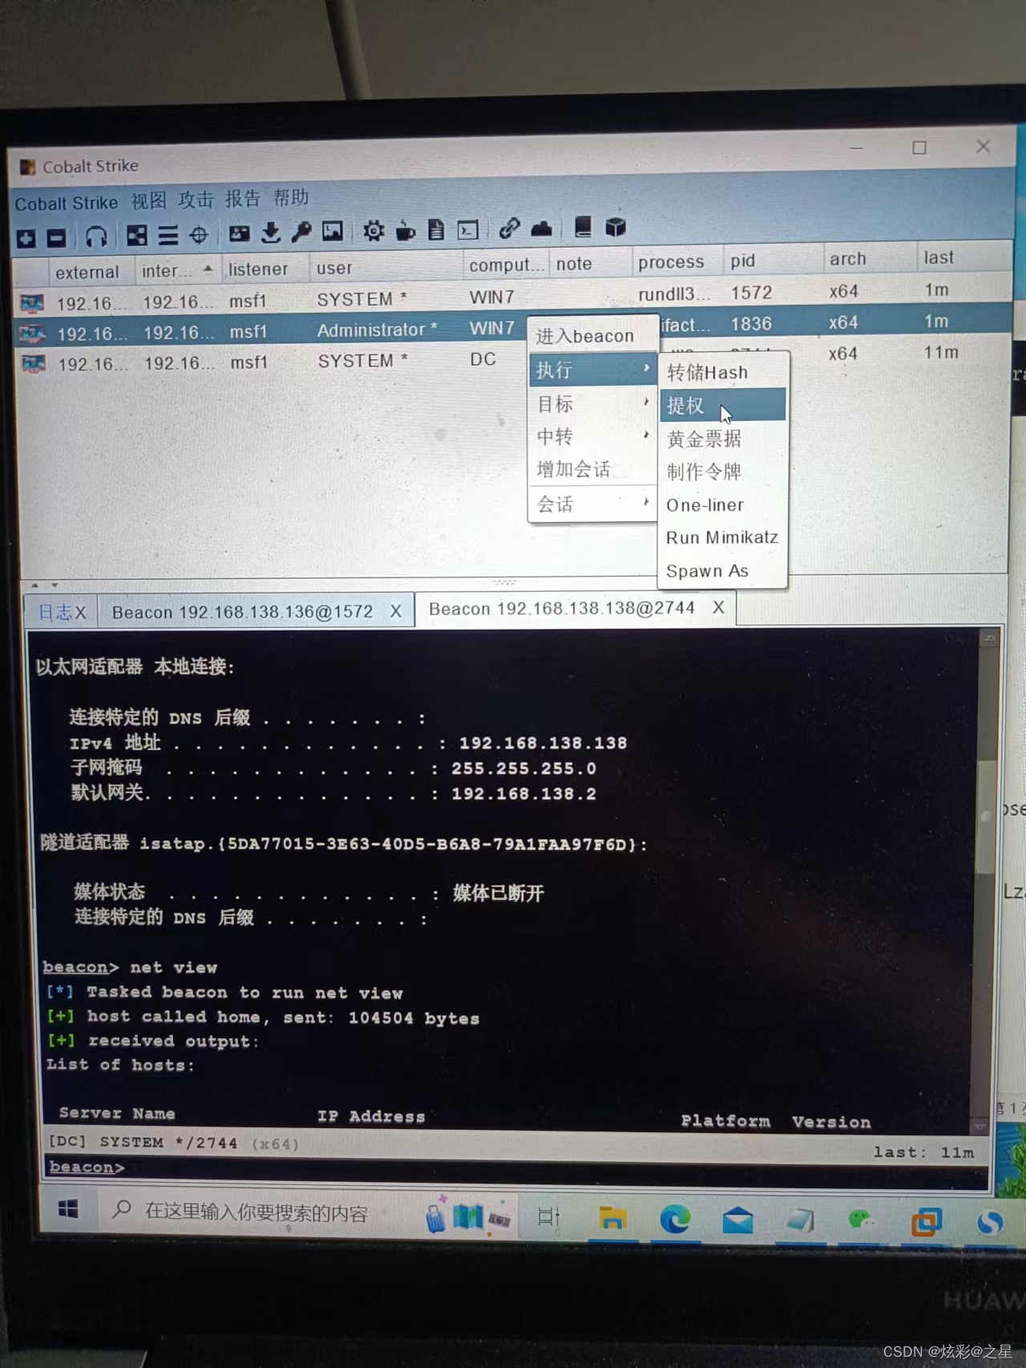Open the Windows Start menu

pyautogui.click(x=69, y=1209)
